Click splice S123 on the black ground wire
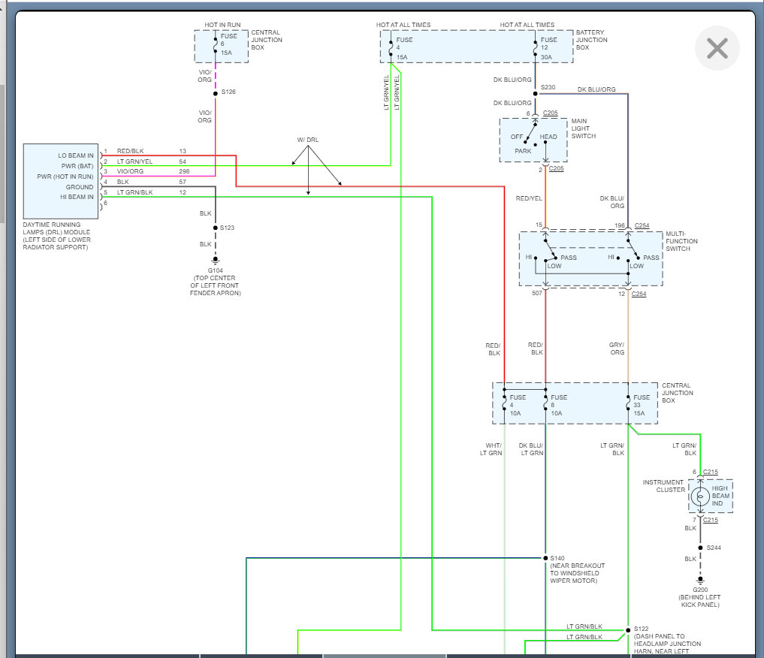 click(216, 228)
